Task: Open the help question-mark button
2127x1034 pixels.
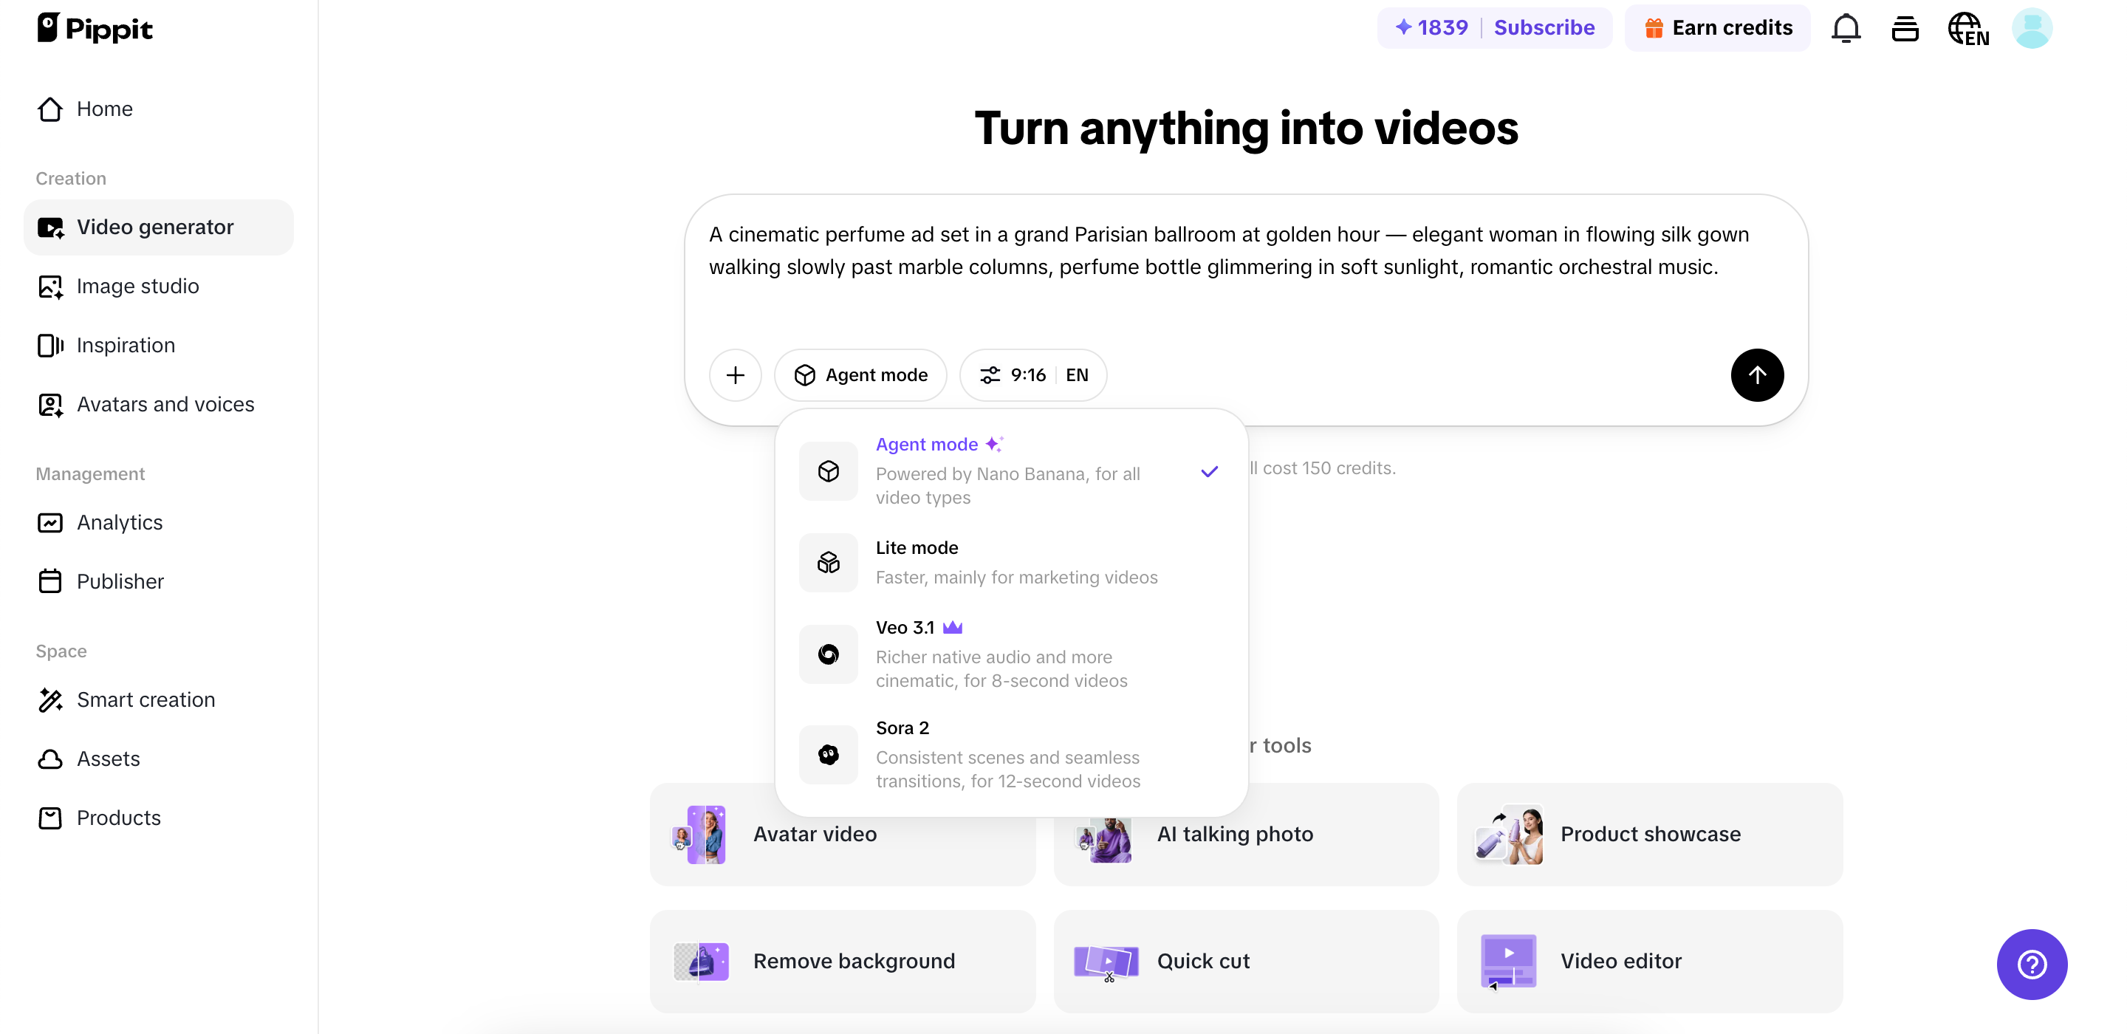Action: pos(2031,964)
